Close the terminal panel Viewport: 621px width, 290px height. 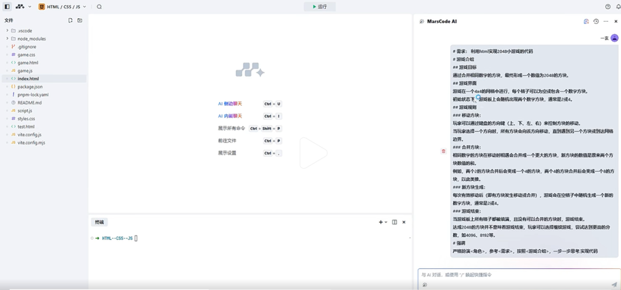click(x=404, y=222)
